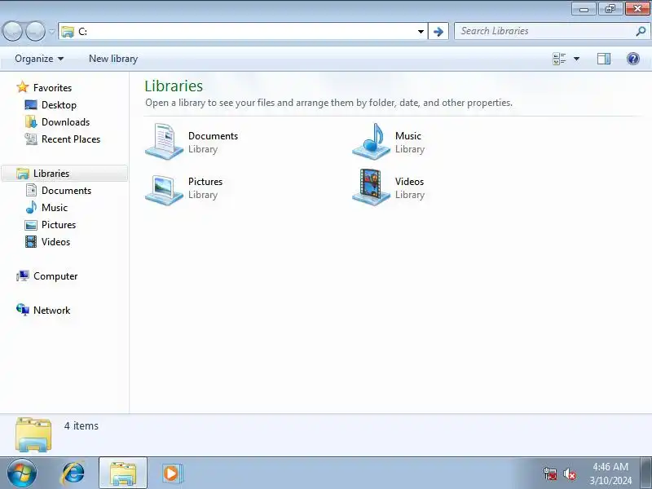The width and height of the screenshot is (652, 489).
Task: Click the muted volume tray icon
Action: click(569, 474)
